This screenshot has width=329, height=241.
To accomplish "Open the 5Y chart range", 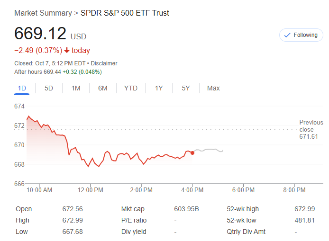I will click(186, 88).
